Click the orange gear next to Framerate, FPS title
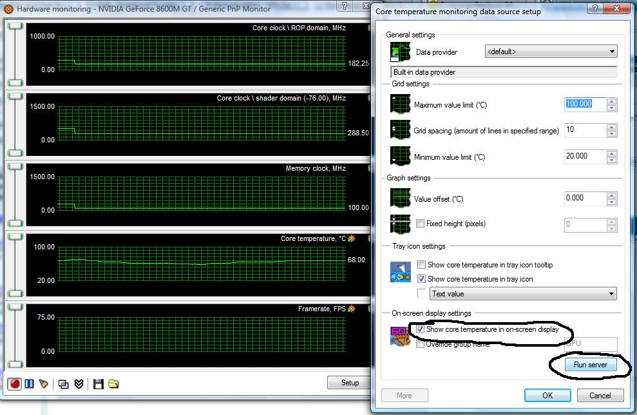 pyautogui.click(x=352, y=309)
